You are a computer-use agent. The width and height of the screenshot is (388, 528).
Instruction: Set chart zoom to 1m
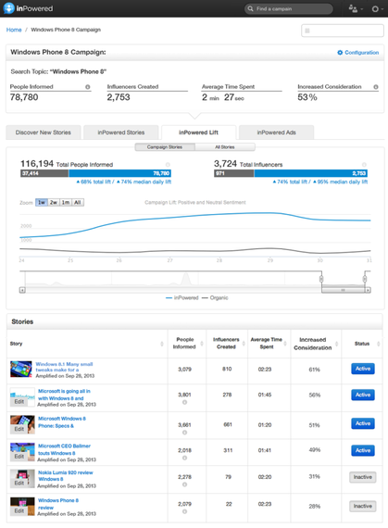point(66,202)
